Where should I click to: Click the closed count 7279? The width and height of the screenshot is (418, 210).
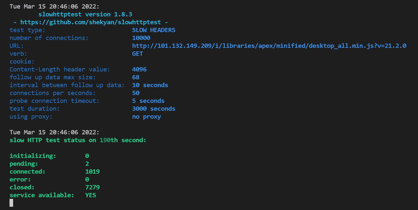pyautogui.click(x=92, y=187)
